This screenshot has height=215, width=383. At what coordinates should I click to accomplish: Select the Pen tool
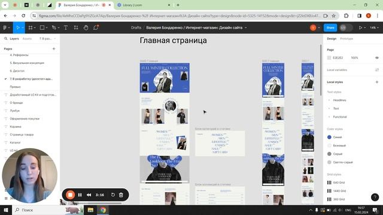click(54, 28)
